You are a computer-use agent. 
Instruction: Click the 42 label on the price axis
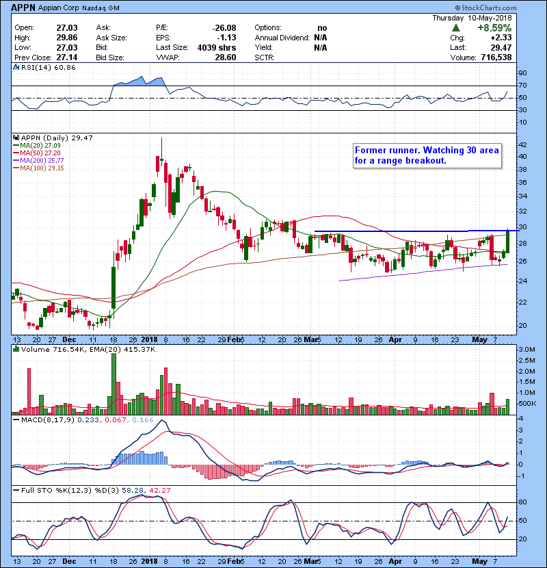[523, 145]
